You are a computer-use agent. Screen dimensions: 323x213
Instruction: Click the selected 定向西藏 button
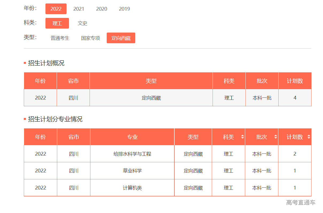point(121,38)
